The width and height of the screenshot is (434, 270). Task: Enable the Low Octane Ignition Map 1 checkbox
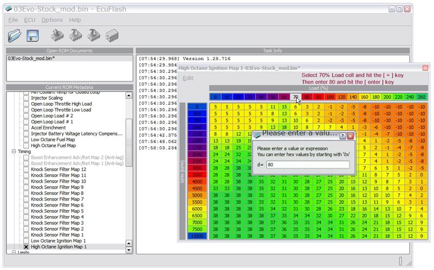point(26,241)
